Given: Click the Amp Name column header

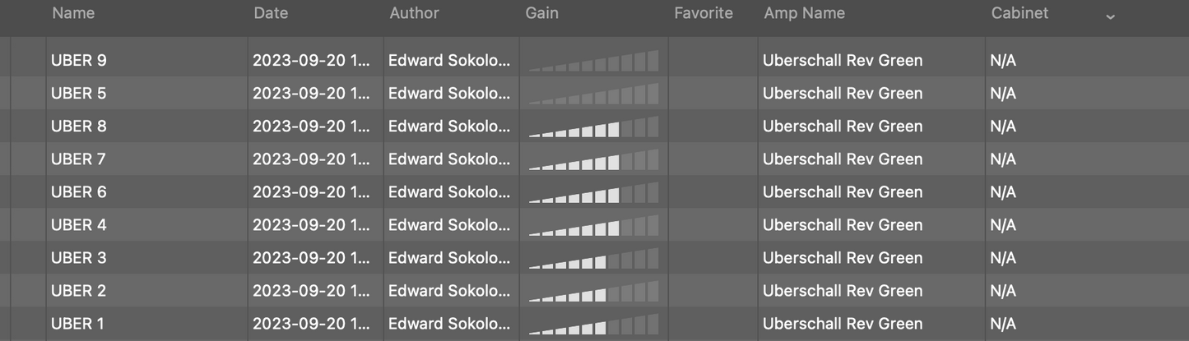Looking at the screenshot, I should [x=804, y=13].
